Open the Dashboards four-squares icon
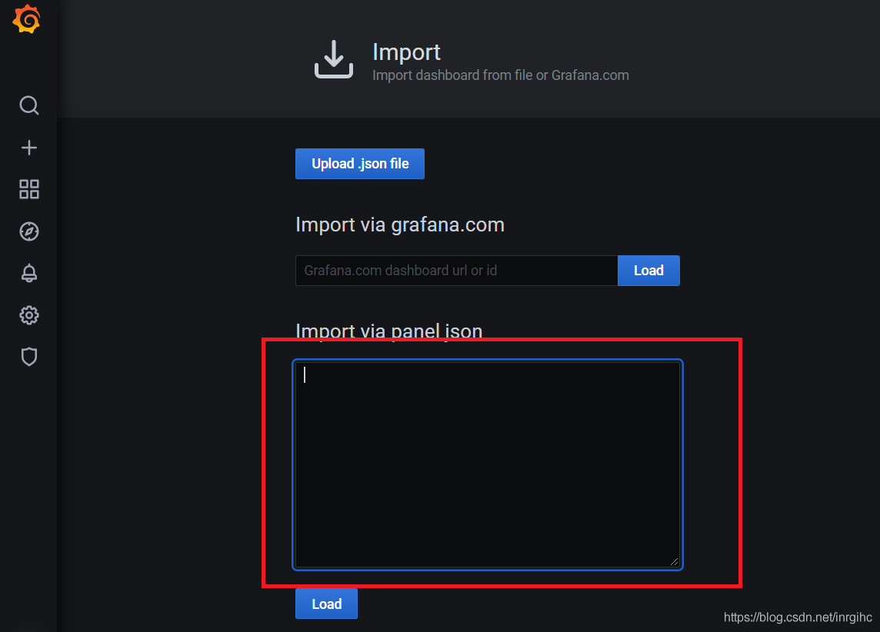Screen dimensions: 880x632 point(29,189)
